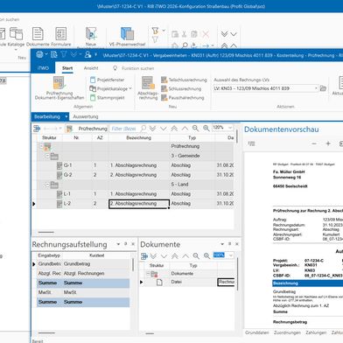This screenshot has width=343, height=343.
Task: Open zoom percentage dropdown in Prüfrechnung toolbar
Action: (x=230, y=128)
